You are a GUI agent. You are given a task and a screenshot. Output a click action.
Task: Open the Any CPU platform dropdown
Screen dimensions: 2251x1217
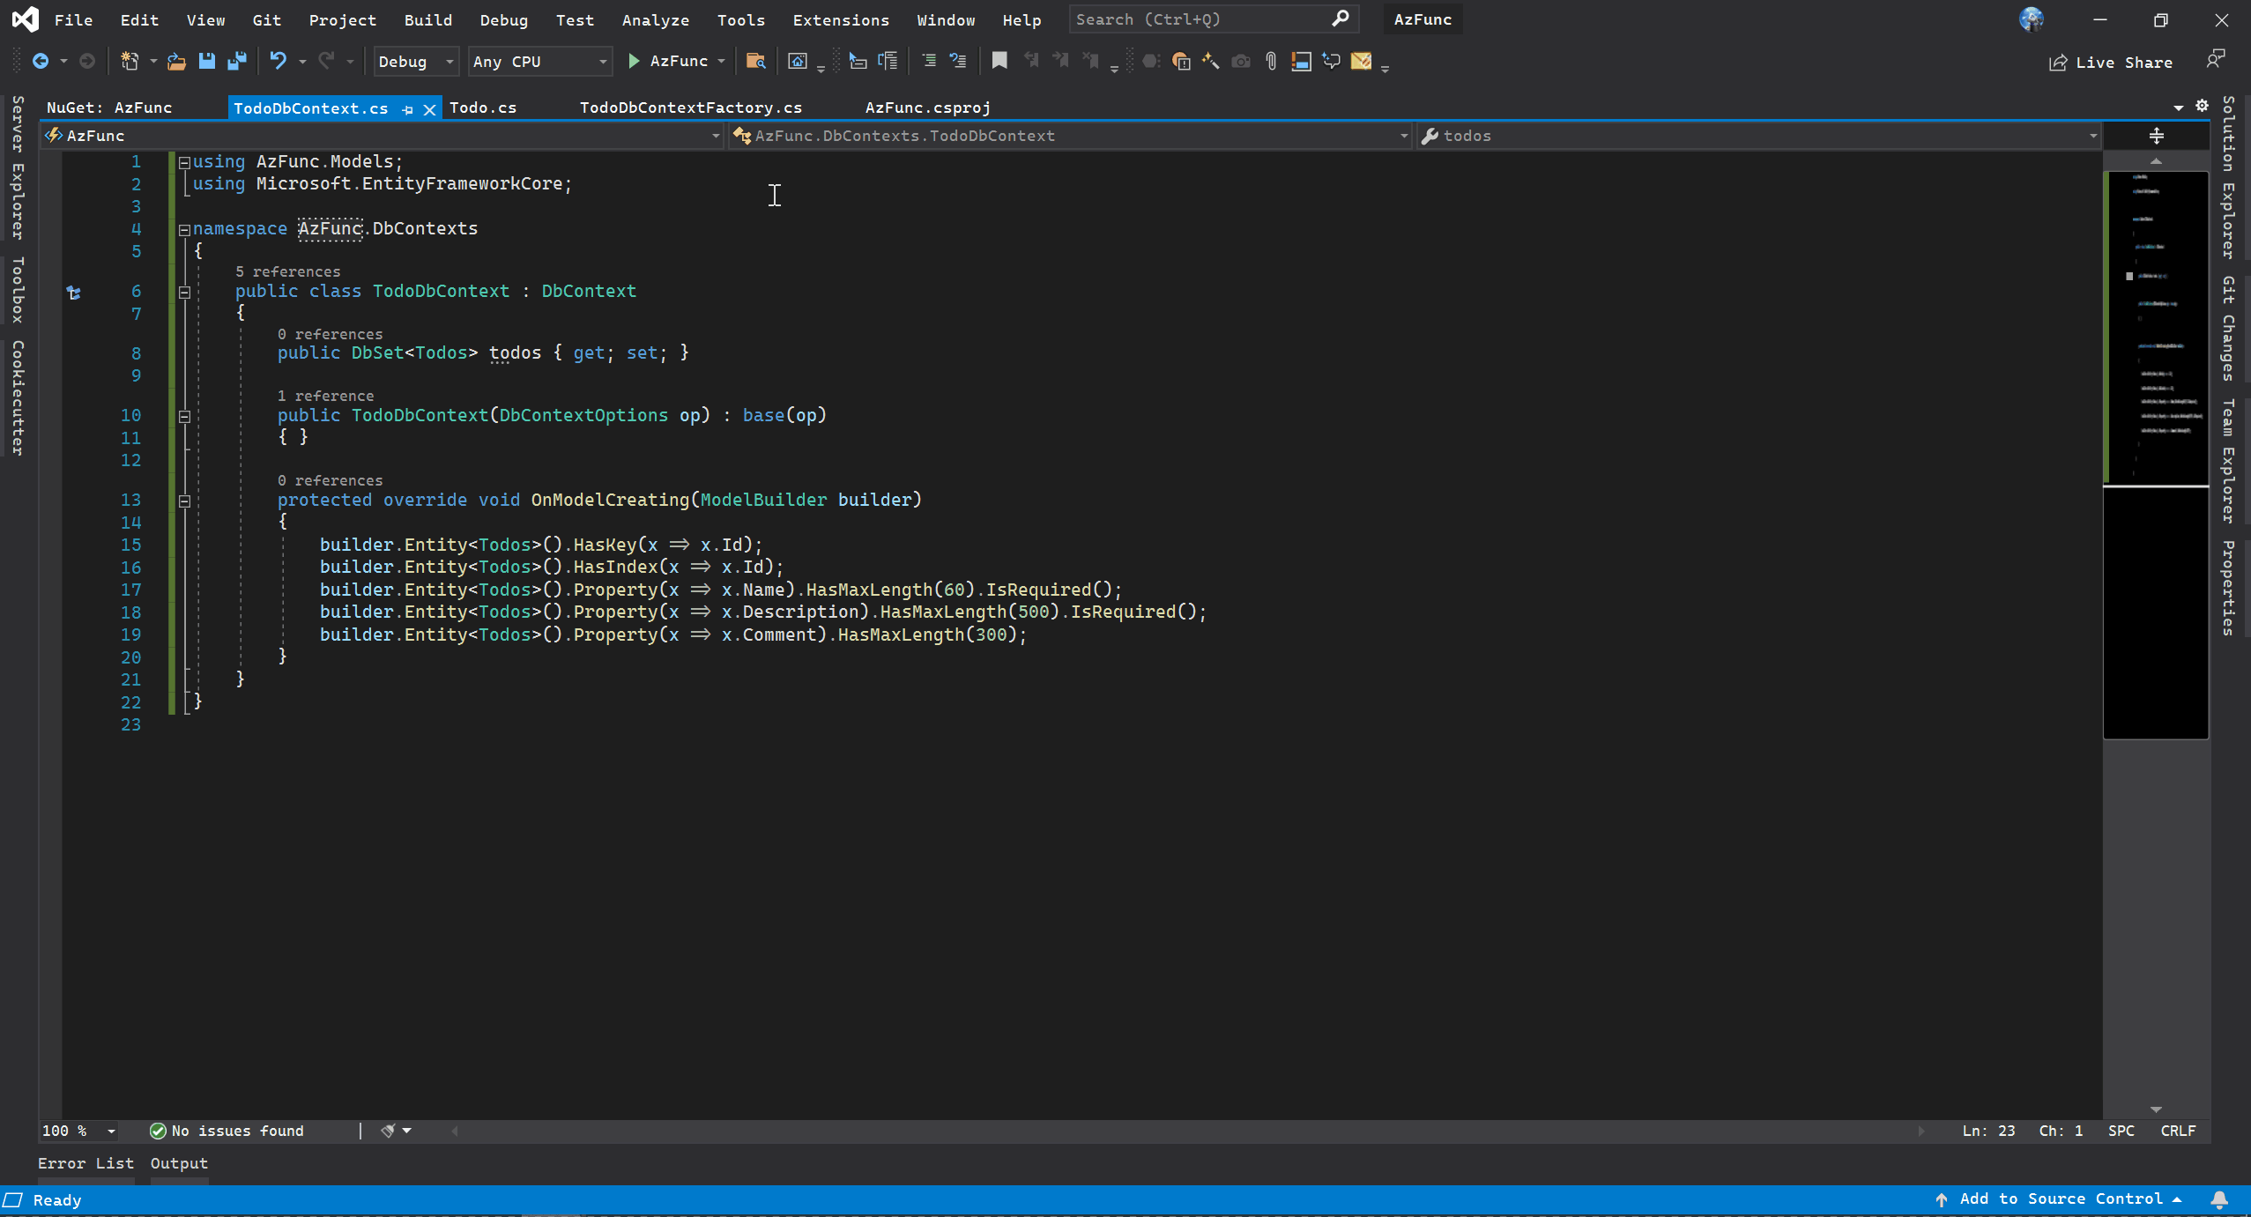539,61
